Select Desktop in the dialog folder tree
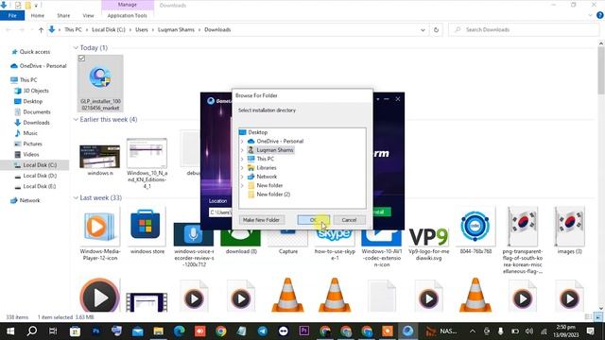The image size is (605, 340). (x=257, y=132)
